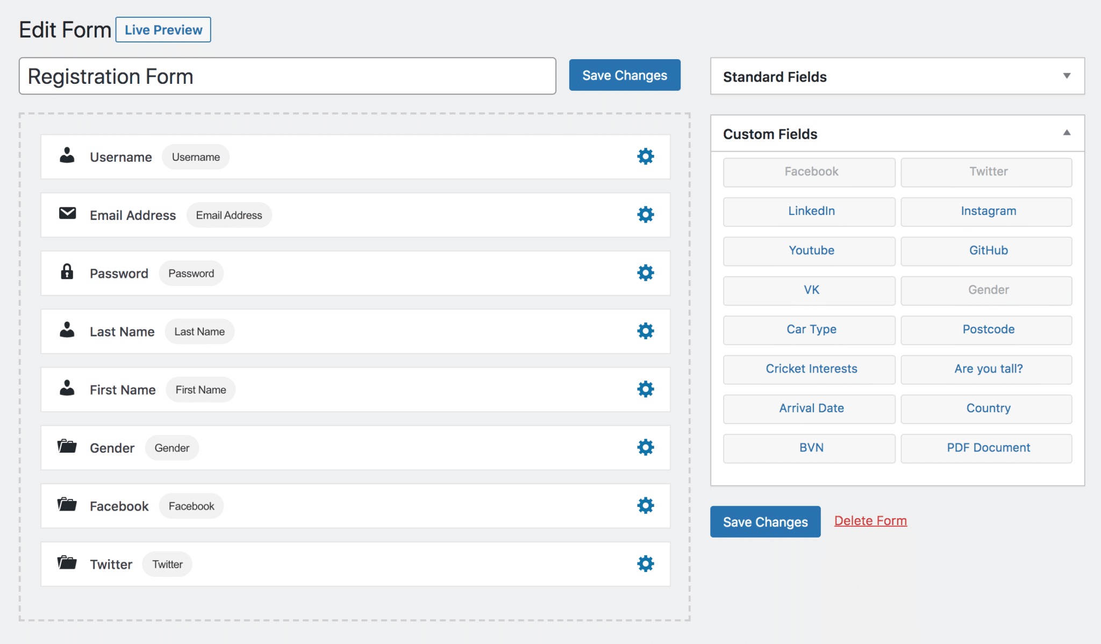Viewport: 1101px width, 644px height.
Task: Click the user icon in First Name row
Action: pyautogui.click(x=67, y=388)
